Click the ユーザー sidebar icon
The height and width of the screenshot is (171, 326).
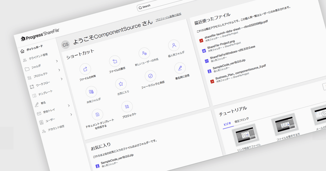(x=41, y=122)
